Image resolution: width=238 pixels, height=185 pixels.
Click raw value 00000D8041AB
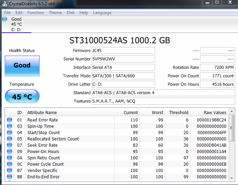pos(211,145)
